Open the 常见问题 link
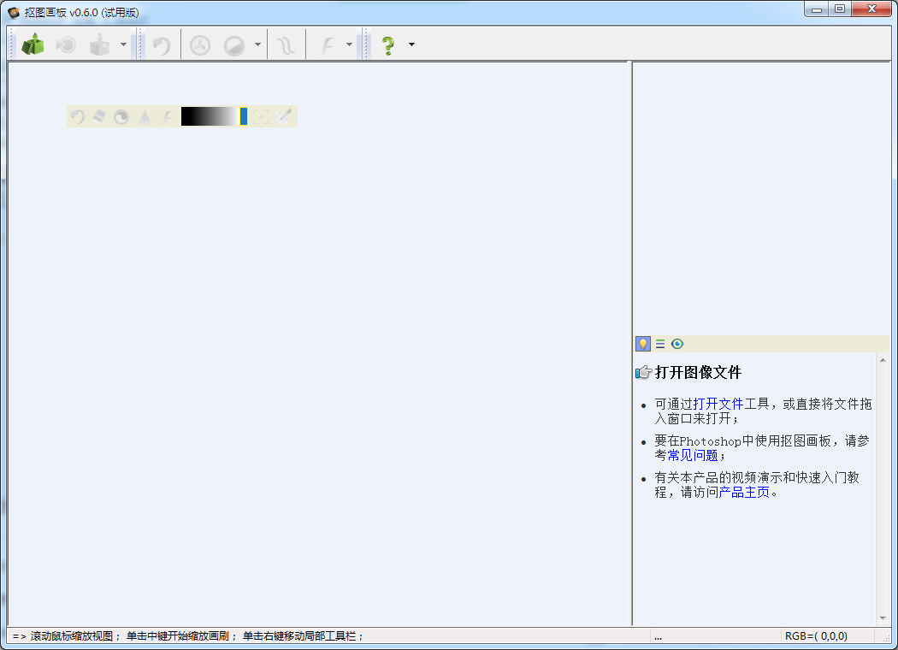 coord(693,455)
